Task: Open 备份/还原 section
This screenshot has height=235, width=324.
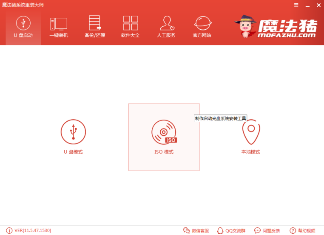Action: tap(95, 27)
